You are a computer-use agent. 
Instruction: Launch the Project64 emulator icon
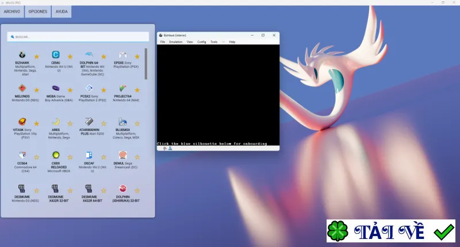pyautogui.click(x=123, y=88)
